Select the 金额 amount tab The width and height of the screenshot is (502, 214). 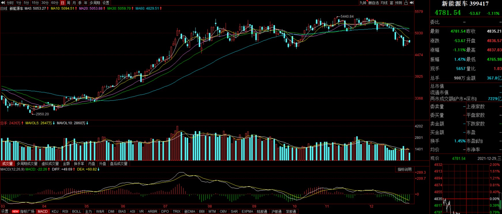click(66, 164)
